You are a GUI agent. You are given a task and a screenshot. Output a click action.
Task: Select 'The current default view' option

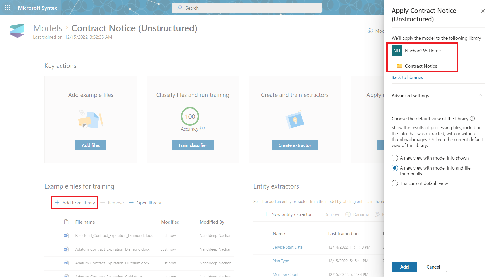[x=395, y=183]
